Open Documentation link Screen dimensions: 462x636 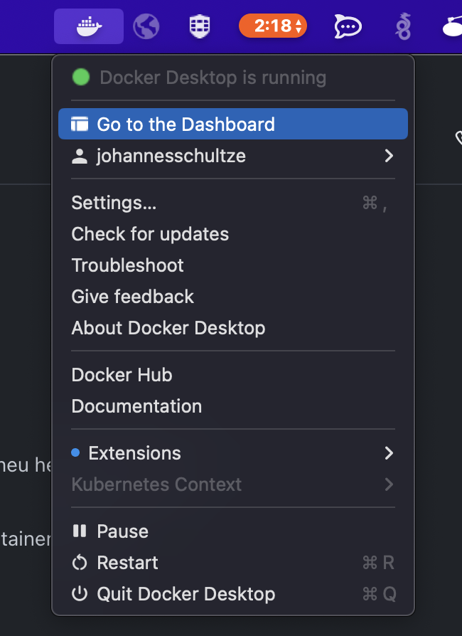136,406
